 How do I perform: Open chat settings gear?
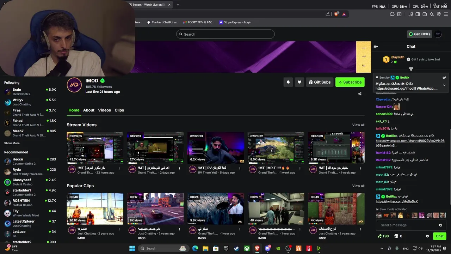click(427, 236)
